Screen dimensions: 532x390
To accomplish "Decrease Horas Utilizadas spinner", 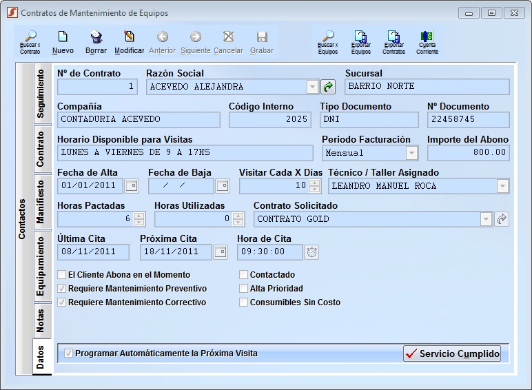I will [238, 222].
